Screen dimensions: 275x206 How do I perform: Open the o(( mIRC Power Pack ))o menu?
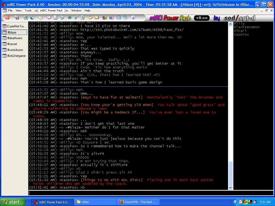click(x=51, y=10)
